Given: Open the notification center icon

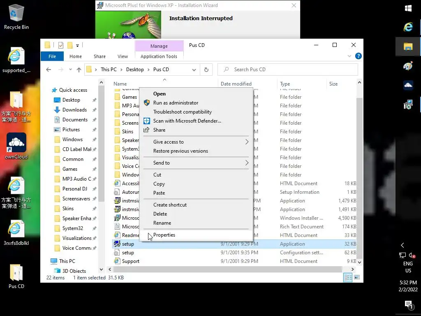Looking at the screenshot, I should pyautogui.click(x=408, y=305).
